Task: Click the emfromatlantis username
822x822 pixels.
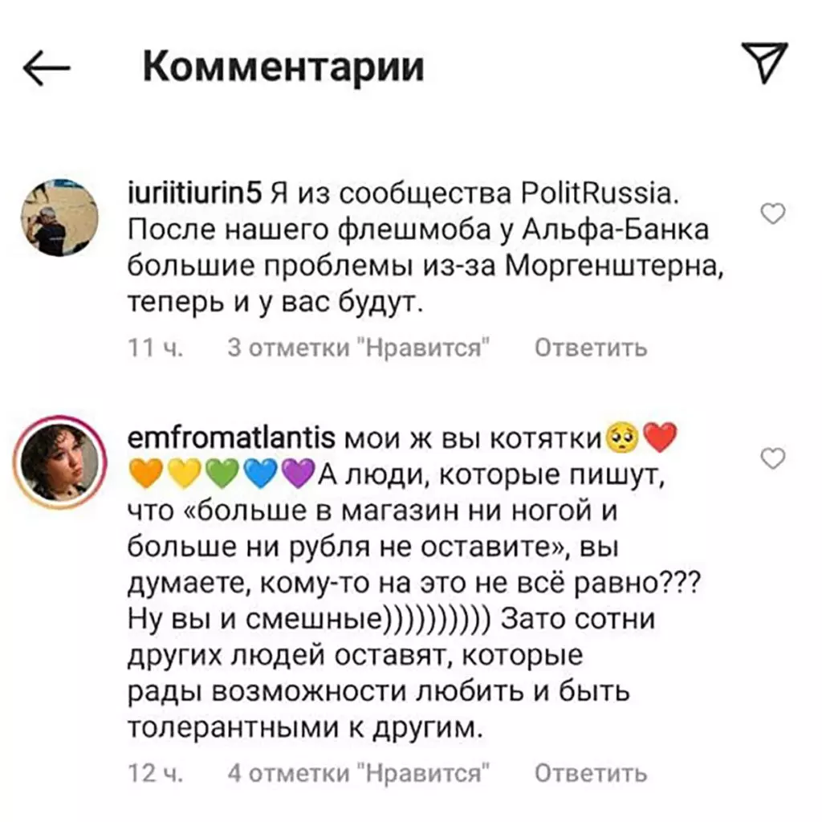Action: (x=231, y=438)
